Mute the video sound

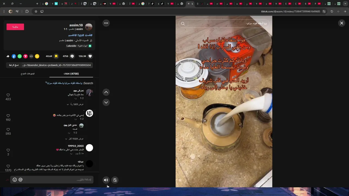106,180
